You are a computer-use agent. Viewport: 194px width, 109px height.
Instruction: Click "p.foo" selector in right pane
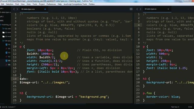[147, 93]
